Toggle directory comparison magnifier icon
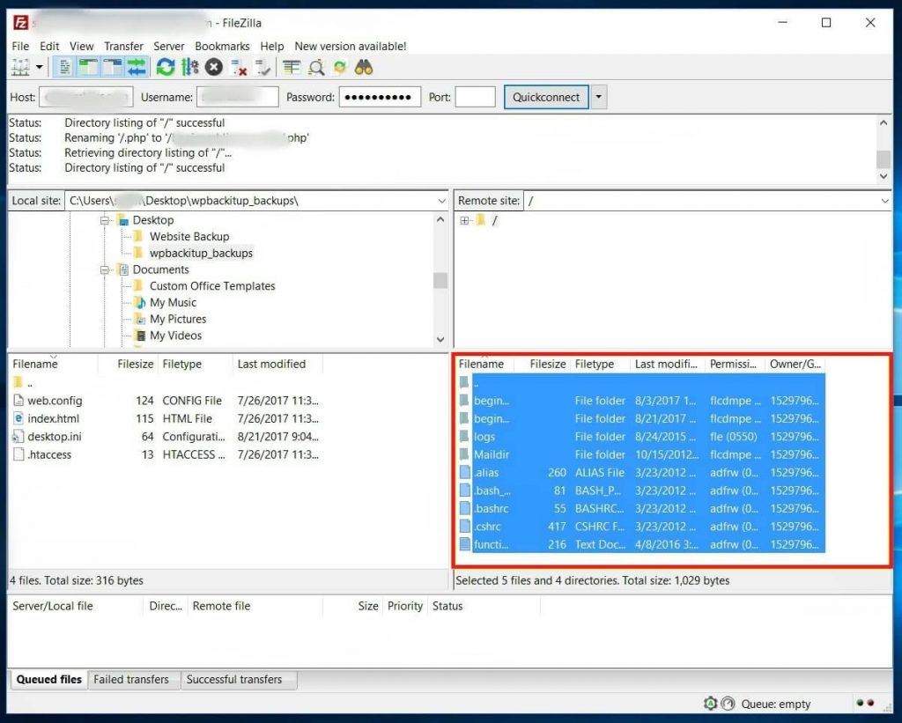This screenshot has height=723, width=902. (316, 68)
